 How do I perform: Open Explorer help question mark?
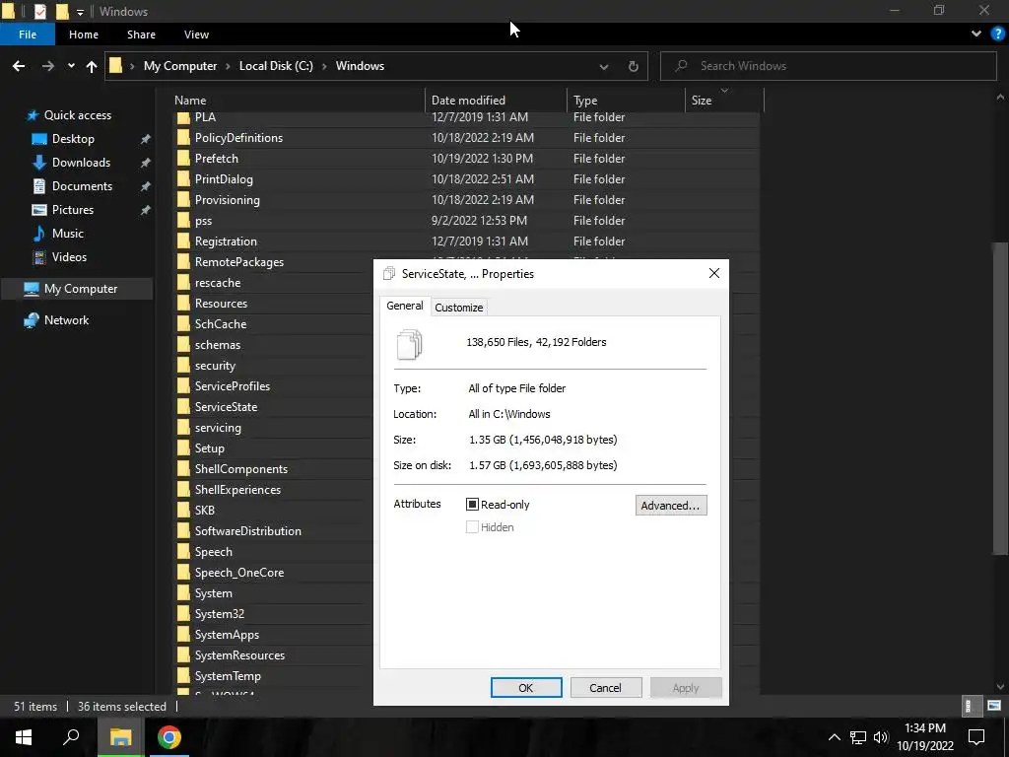(x=998, y=34)
